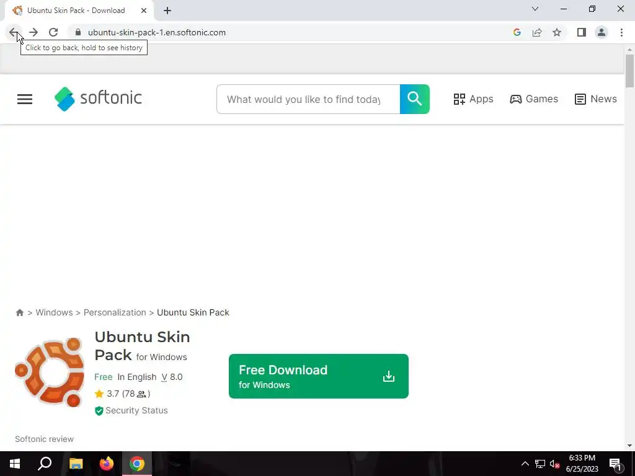Viewport: 635px width, 476px height.
Task: View site information via the lock icon
Action: click(x=78, y=32)
